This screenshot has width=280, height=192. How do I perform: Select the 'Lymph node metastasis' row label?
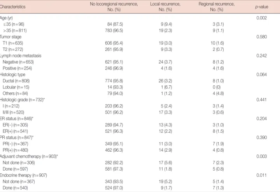(21, 56)
